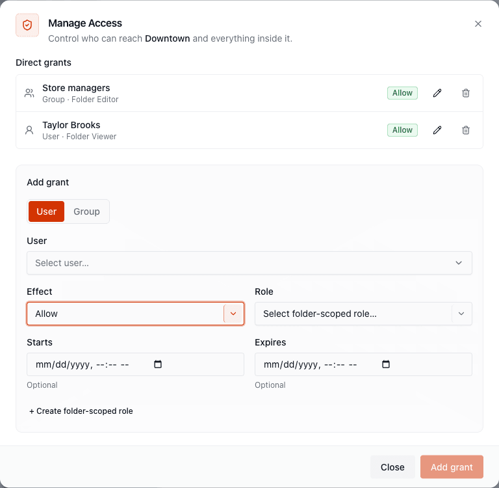Delete the Store managers grant
499x488 pixels.
click(x=466, y=93)
